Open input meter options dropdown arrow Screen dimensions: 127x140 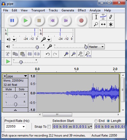(x=49, y=40)
